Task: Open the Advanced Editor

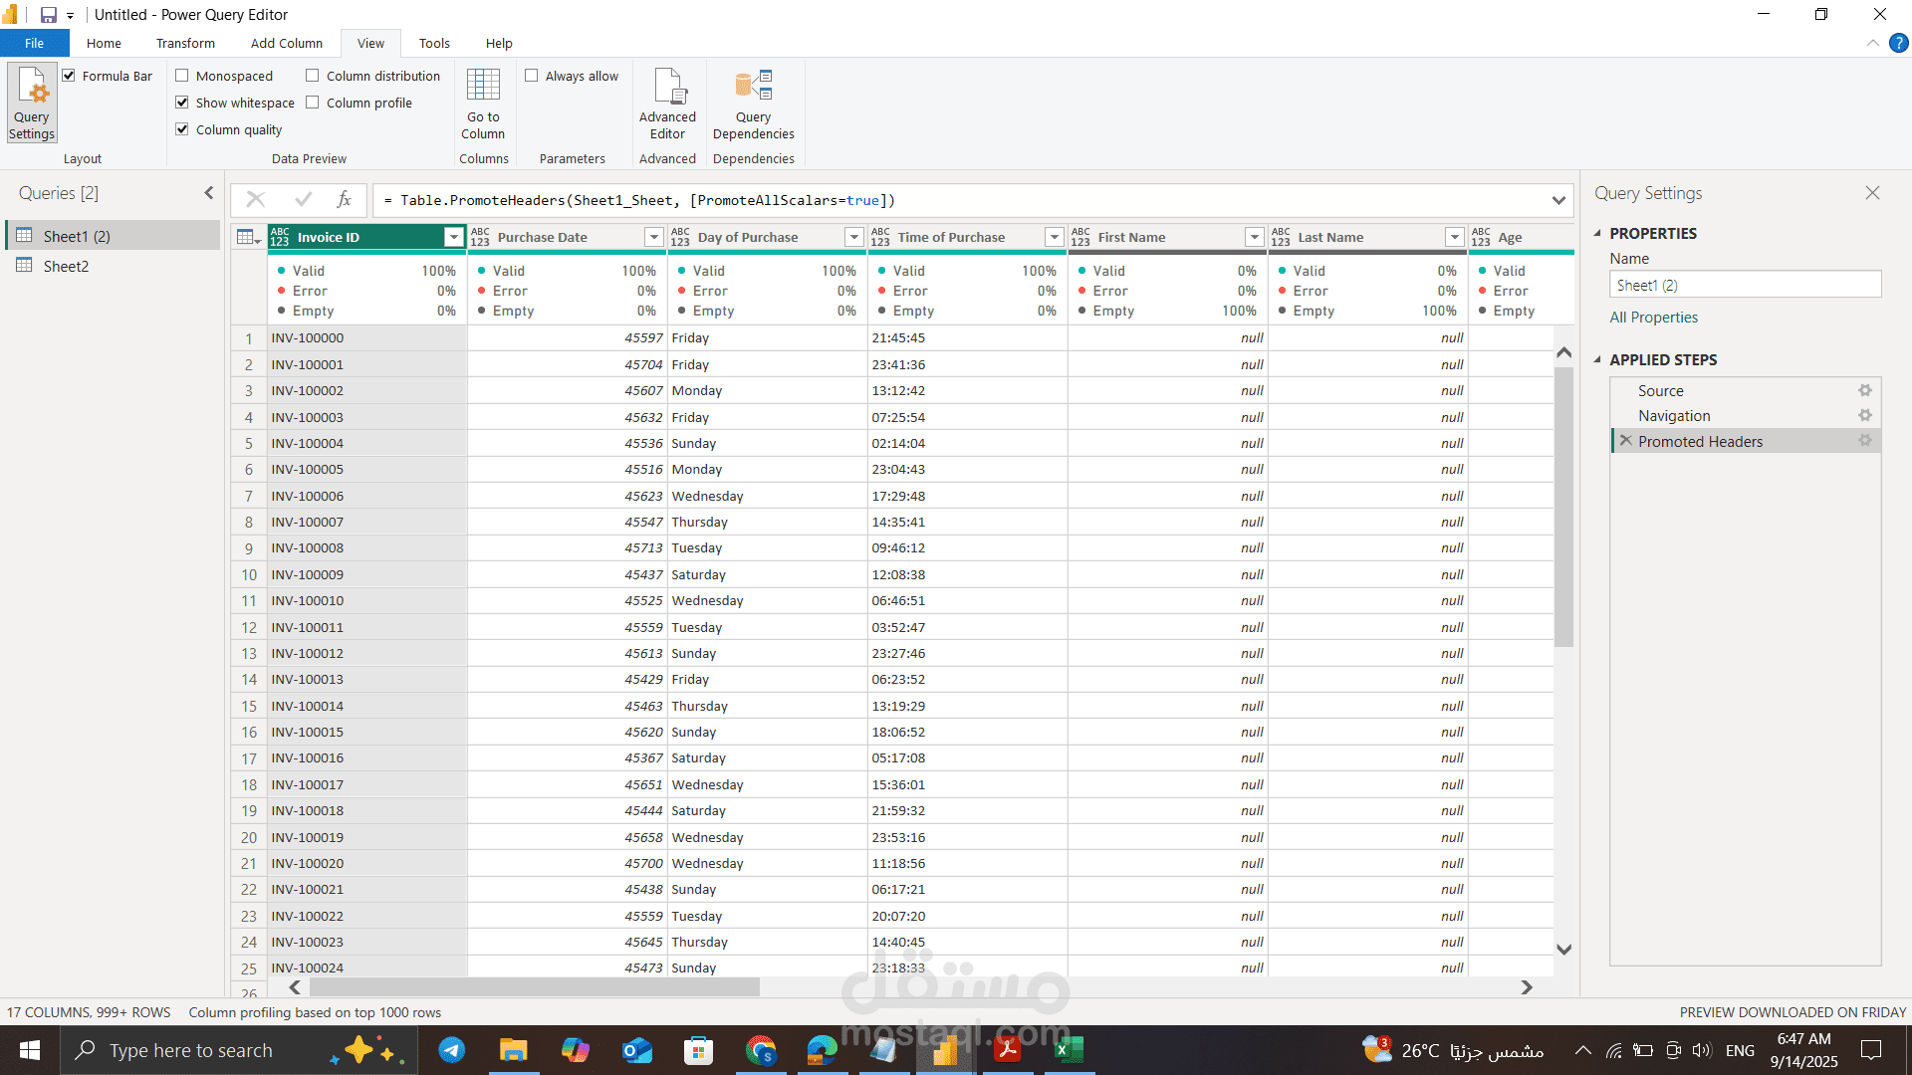Action: click(667, 104)
